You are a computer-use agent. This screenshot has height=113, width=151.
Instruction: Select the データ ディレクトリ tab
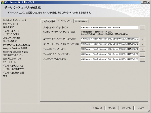pyautogui.click(x=65, y=21)
